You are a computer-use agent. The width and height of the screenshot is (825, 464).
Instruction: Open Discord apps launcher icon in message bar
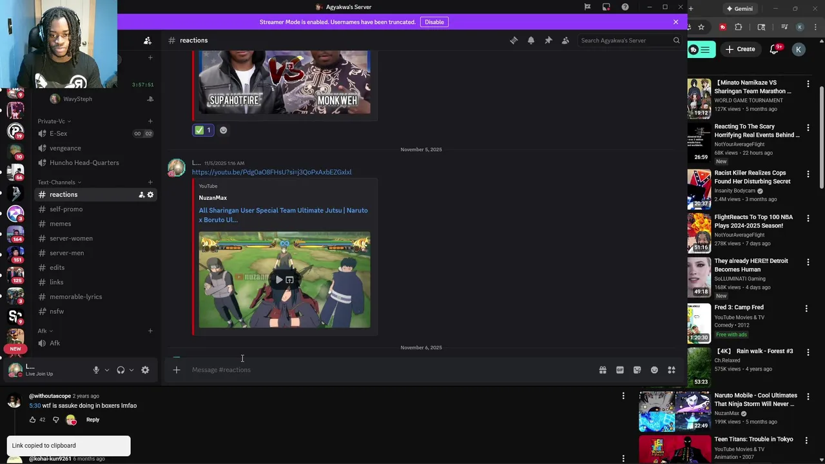(x=672, y=370)
